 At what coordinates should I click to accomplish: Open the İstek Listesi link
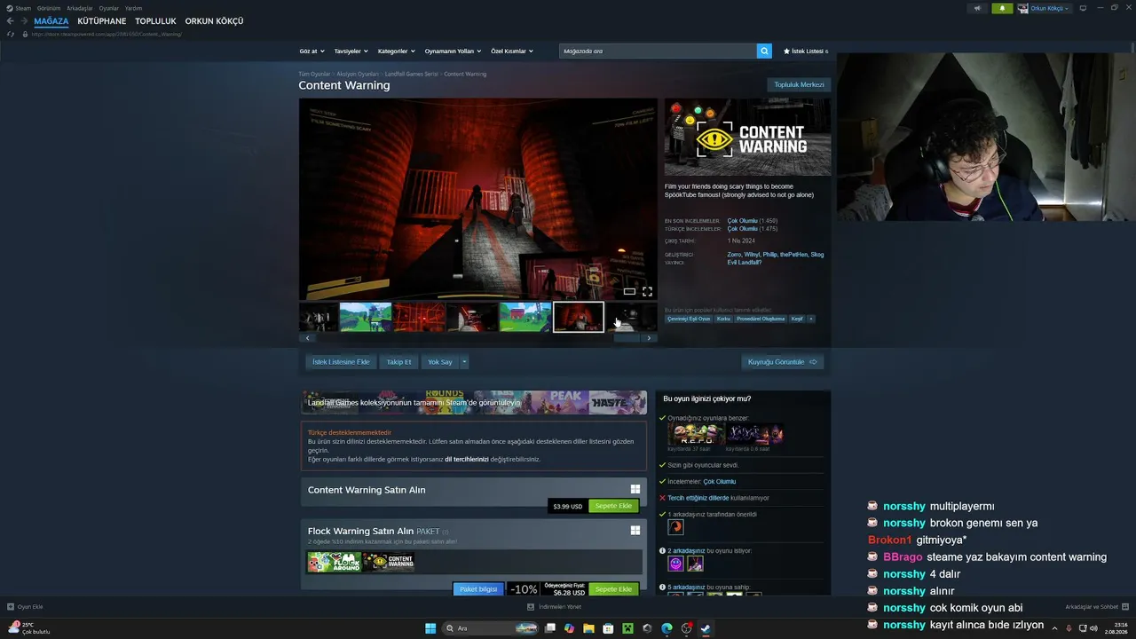pyautogui.click(x=806, y=51)
